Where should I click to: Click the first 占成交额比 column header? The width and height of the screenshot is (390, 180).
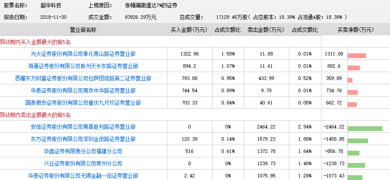tap(228, 30)
